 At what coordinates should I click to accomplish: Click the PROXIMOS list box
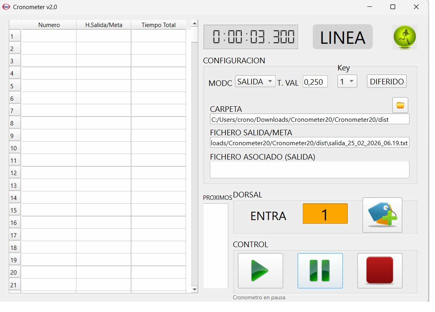[x=216, y=246]
